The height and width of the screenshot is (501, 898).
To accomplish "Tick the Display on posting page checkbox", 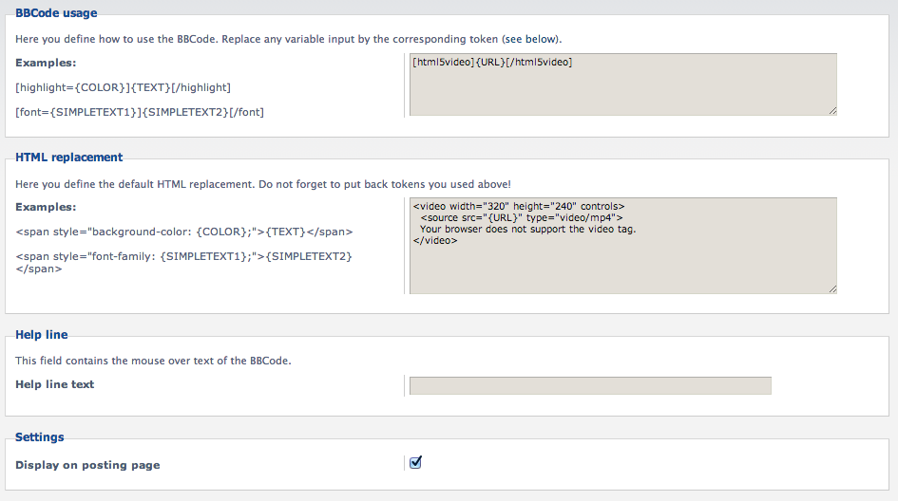I will click(416, 463).
